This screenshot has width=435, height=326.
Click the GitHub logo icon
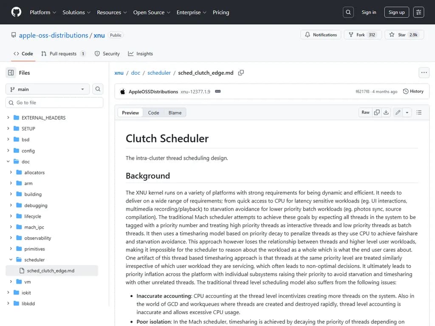(16, 12)
